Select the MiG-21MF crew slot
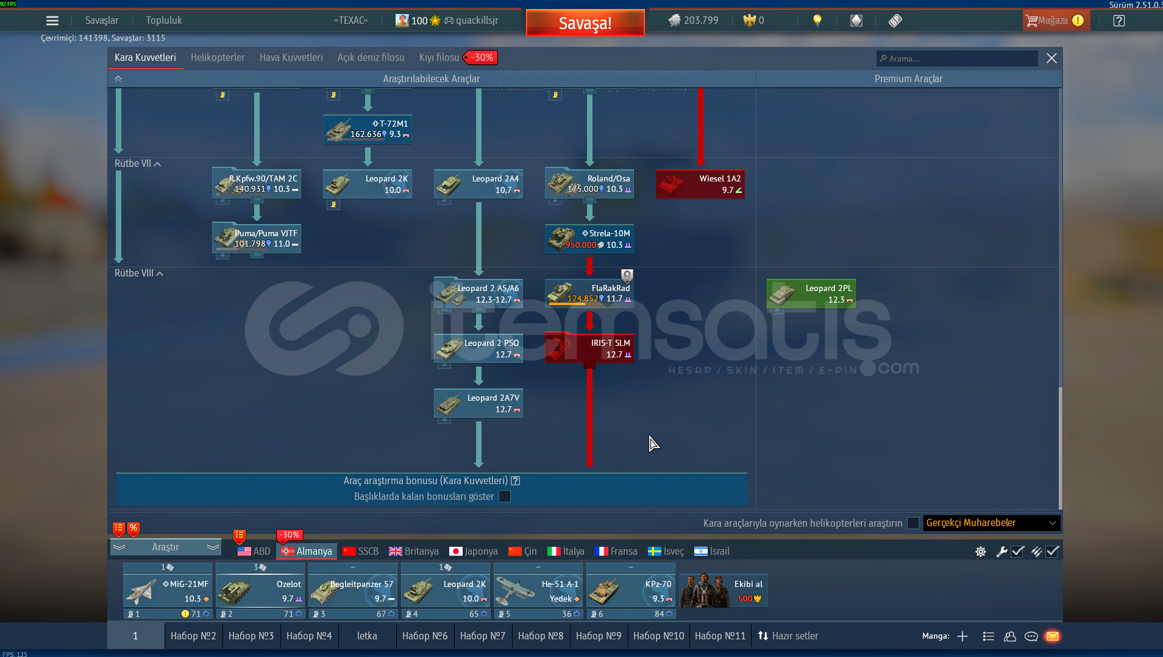 [168, 591]
